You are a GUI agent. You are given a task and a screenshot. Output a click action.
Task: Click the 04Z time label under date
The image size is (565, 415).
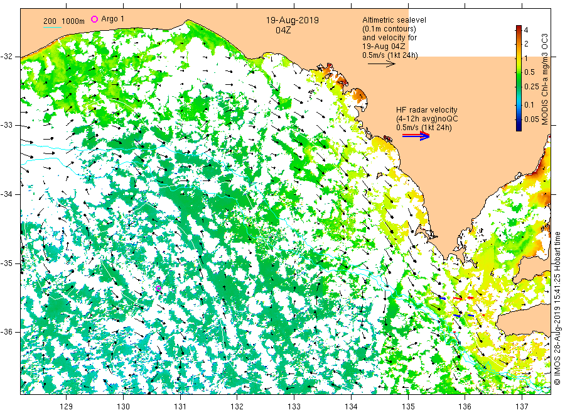pyautogui.click(x=283, y=30)
